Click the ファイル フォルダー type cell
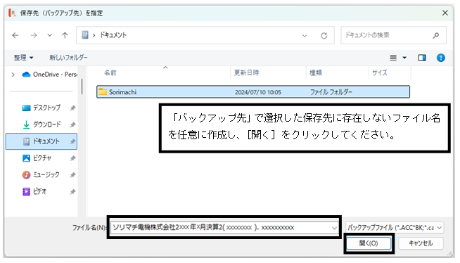The height and width of the screenshot is (263, 460). (331, 92)
